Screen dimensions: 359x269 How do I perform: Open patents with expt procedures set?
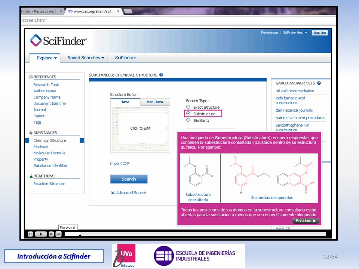pyautogui.click(x=300, y=118)
